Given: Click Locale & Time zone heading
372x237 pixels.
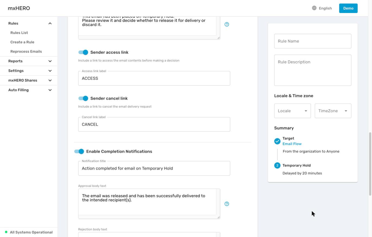Looking at the screenshot, I should coord(294,96).
